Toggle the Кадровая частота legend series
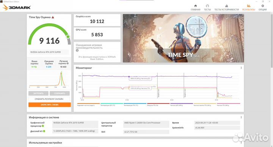273x147 pixels. 88,105
